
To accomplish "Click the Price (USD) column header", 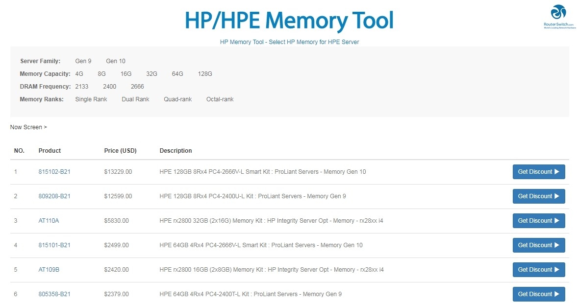I will (x=120, y=151).
